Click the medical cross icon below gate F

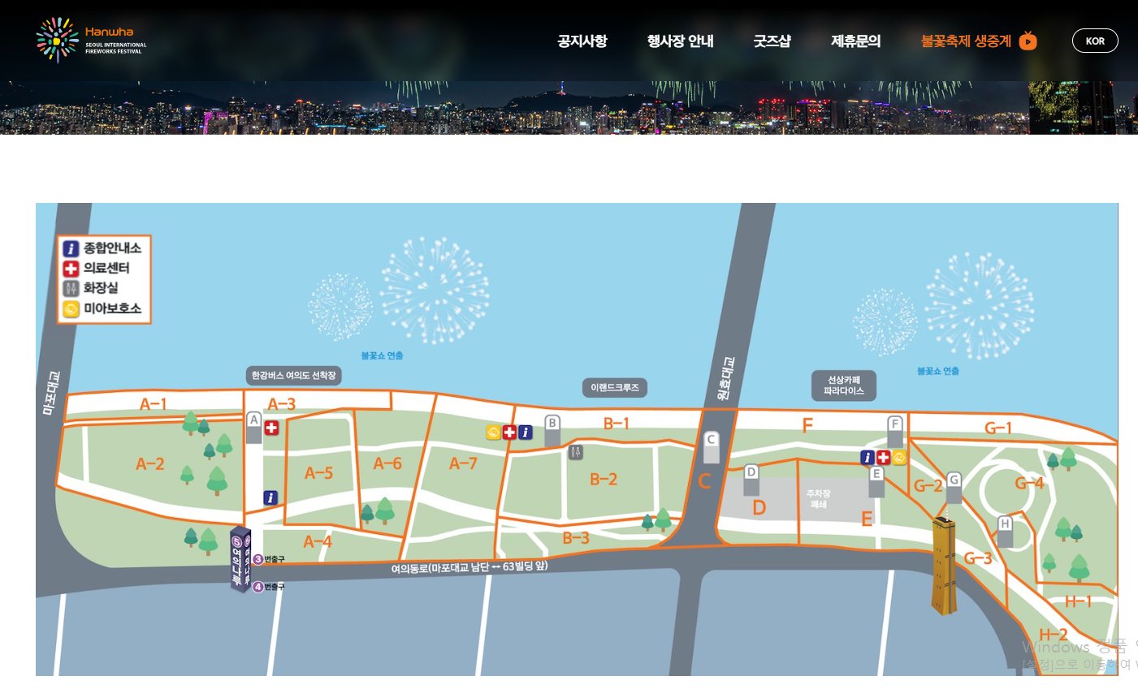(884, 458)
